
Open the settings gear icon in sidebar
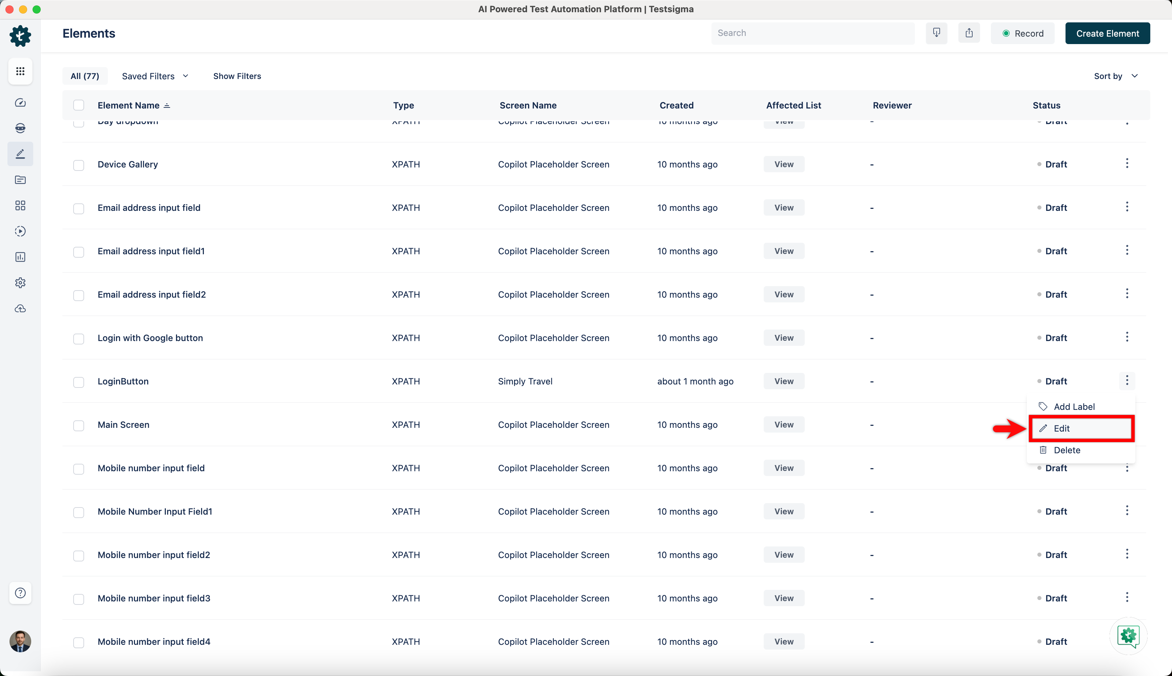[20, 283]
